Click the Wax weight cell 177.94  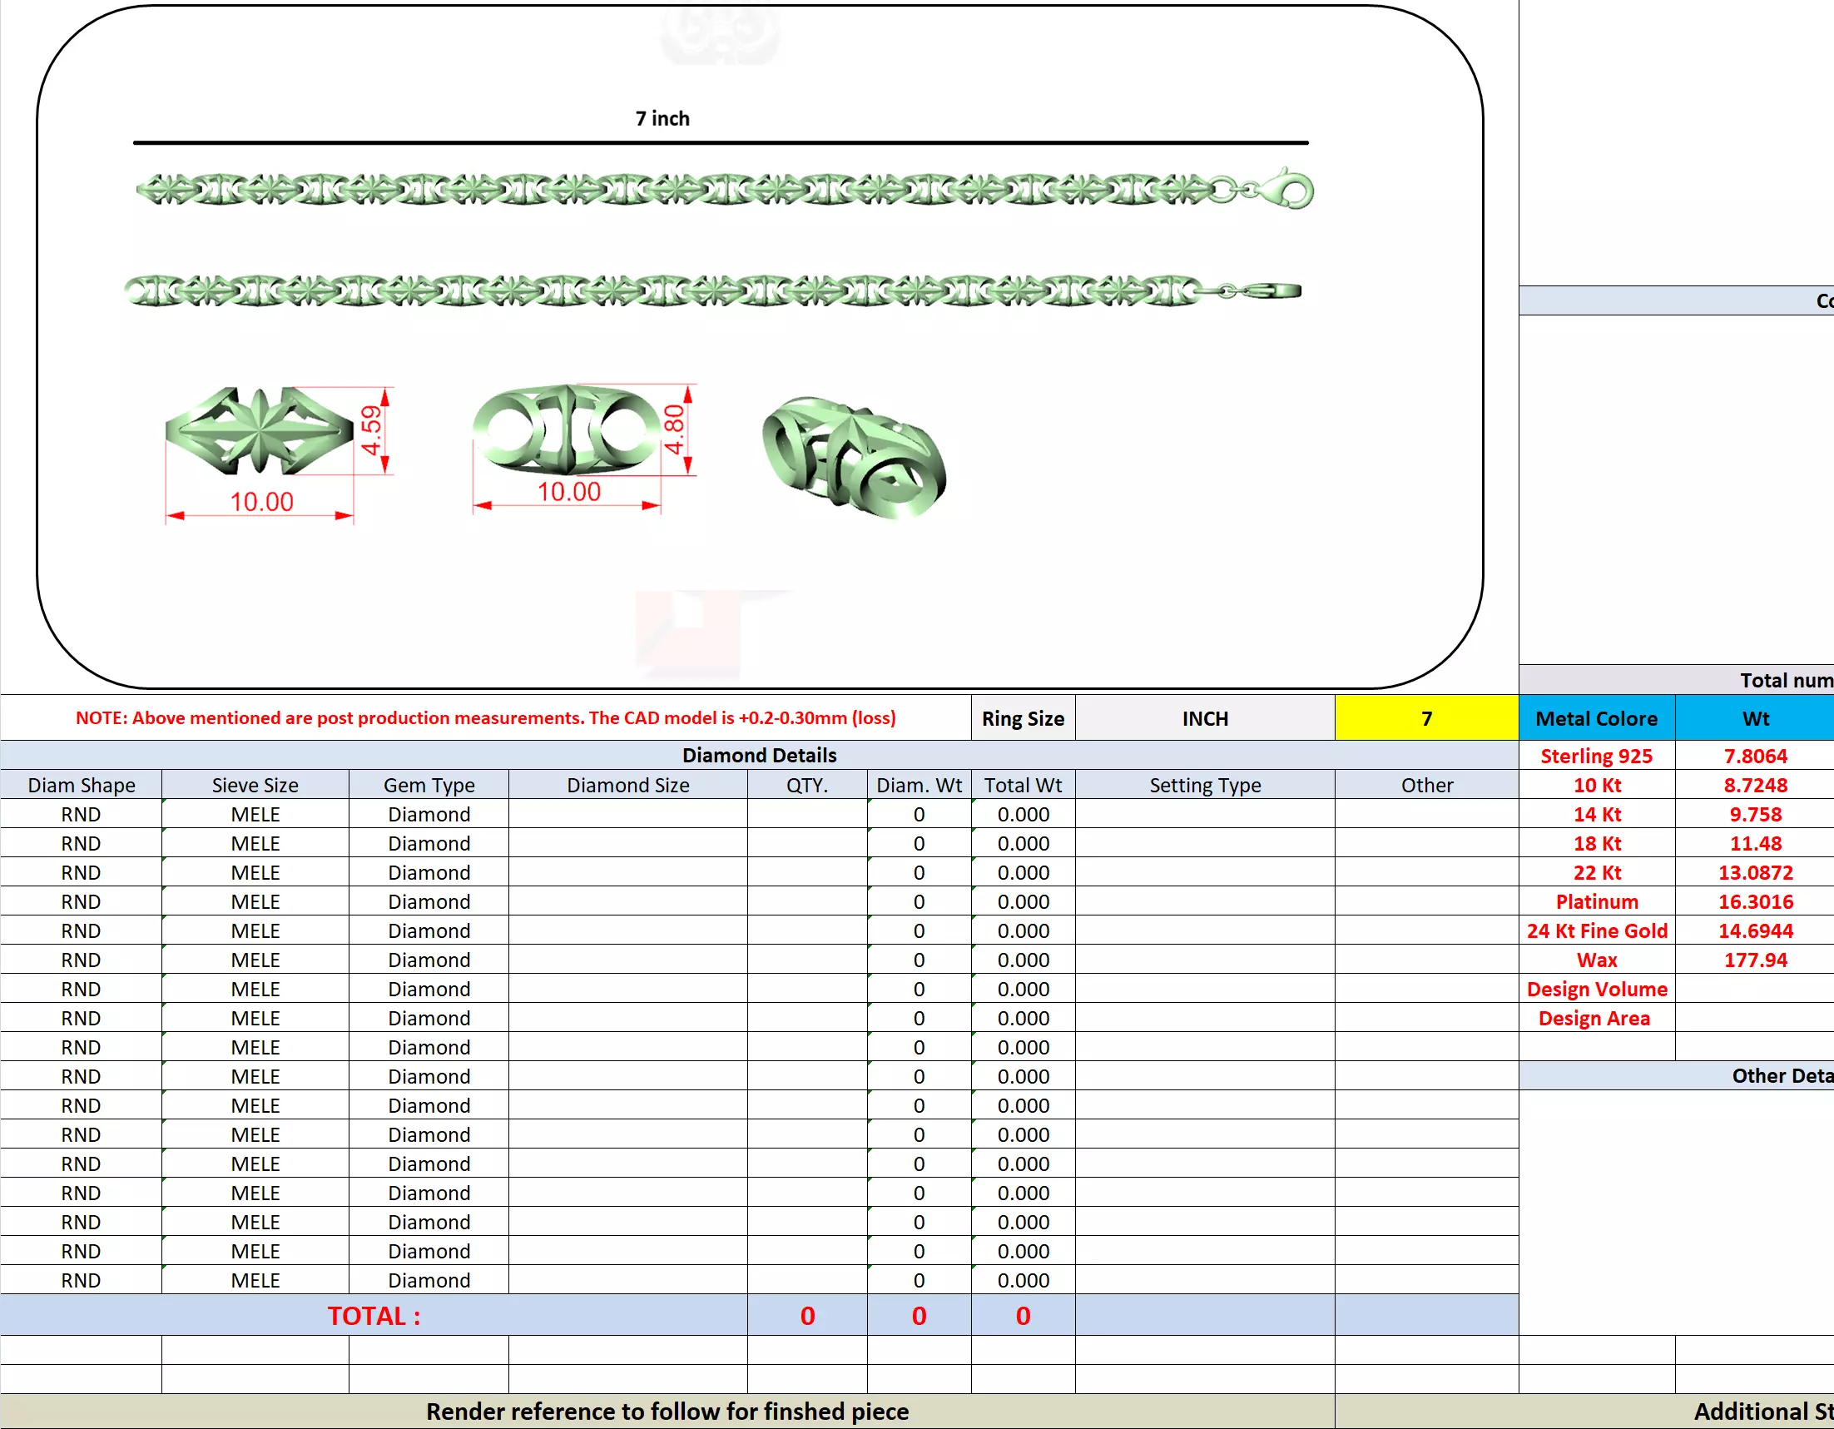point(1754,960)
